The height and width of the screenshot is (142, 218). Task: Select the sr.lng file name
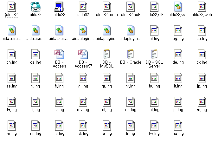point(107,134)
